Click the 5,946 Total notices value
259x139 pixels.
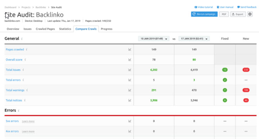(194, 100)
